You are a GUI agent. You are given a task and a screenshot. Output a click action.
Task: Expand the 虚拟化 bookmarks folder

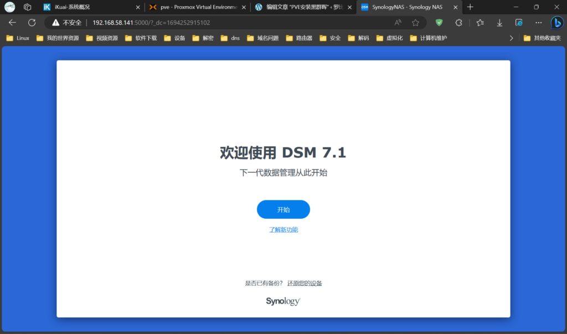click(389, 38)
